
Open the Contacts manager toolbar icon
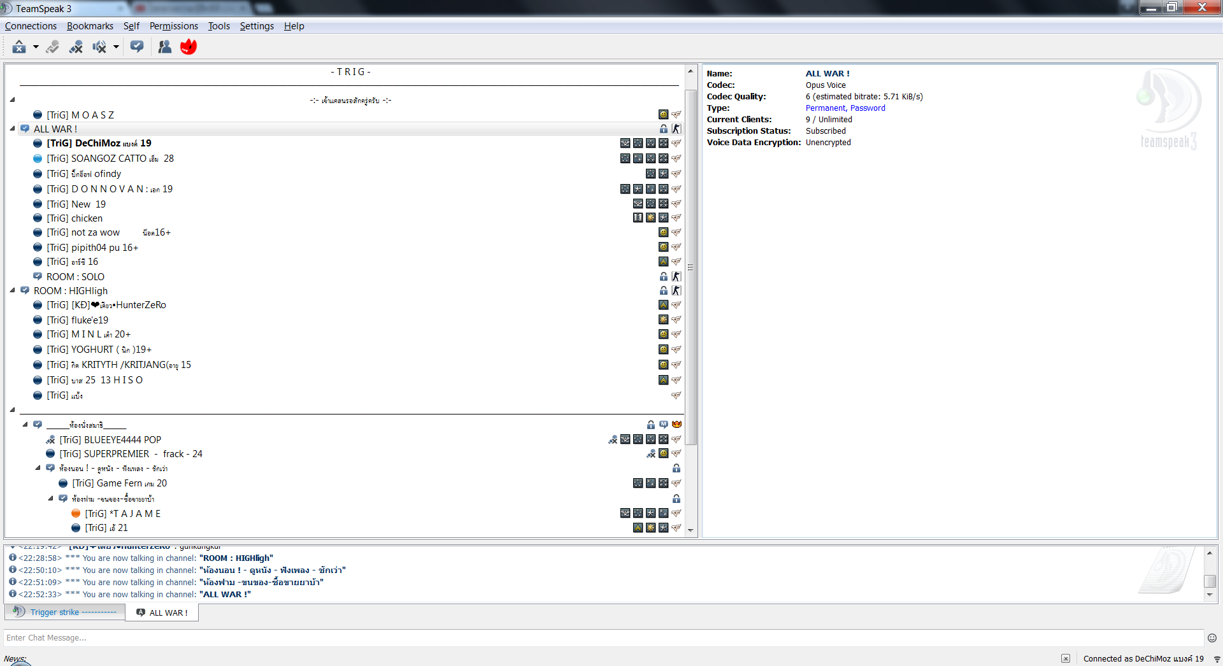coord(165,46)
